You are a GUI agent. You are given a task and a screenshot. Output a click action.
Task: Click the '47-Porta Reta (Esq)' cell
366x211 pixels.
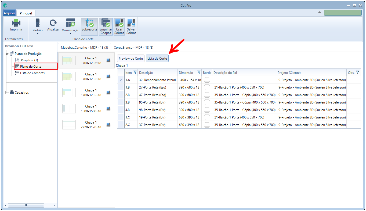pyautogui.click(x=157, y=95)
